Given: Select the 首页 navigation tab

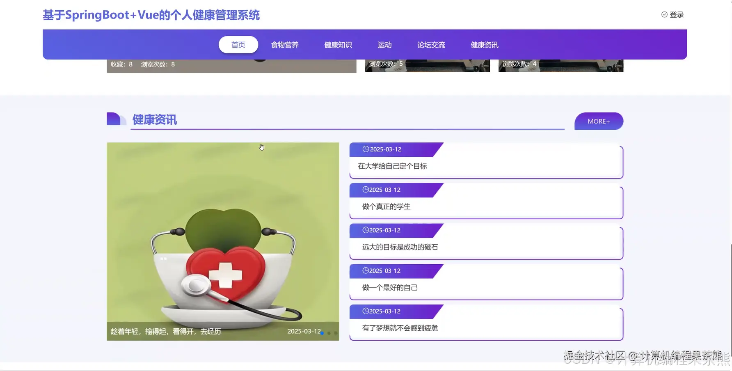Looking at the screenshot, I should (238, 45).
